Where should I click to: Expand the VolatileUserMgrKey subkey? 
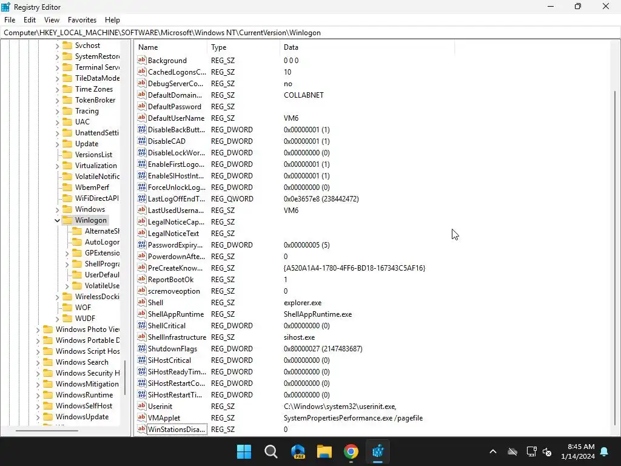(x=67, y=286)
